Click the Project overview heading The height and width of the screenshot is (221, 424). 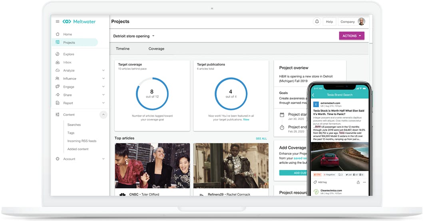point(294,68)
